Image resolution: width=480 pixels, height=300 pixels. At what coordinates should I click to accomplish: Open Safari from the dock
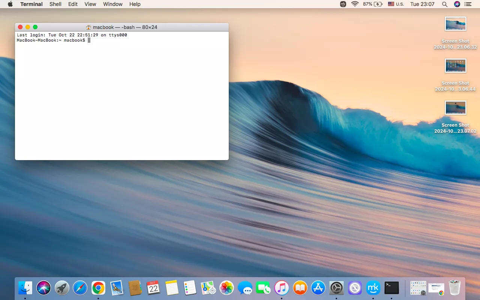click(80, 288)
